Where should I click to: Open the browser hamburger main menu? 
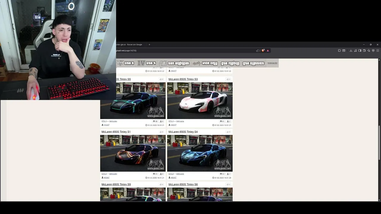(378, 51)
